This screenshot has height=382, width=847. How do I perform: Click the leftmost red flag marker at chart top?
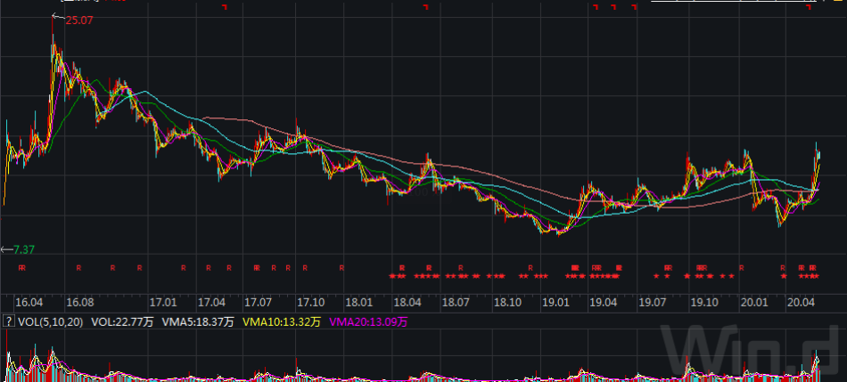225,7
